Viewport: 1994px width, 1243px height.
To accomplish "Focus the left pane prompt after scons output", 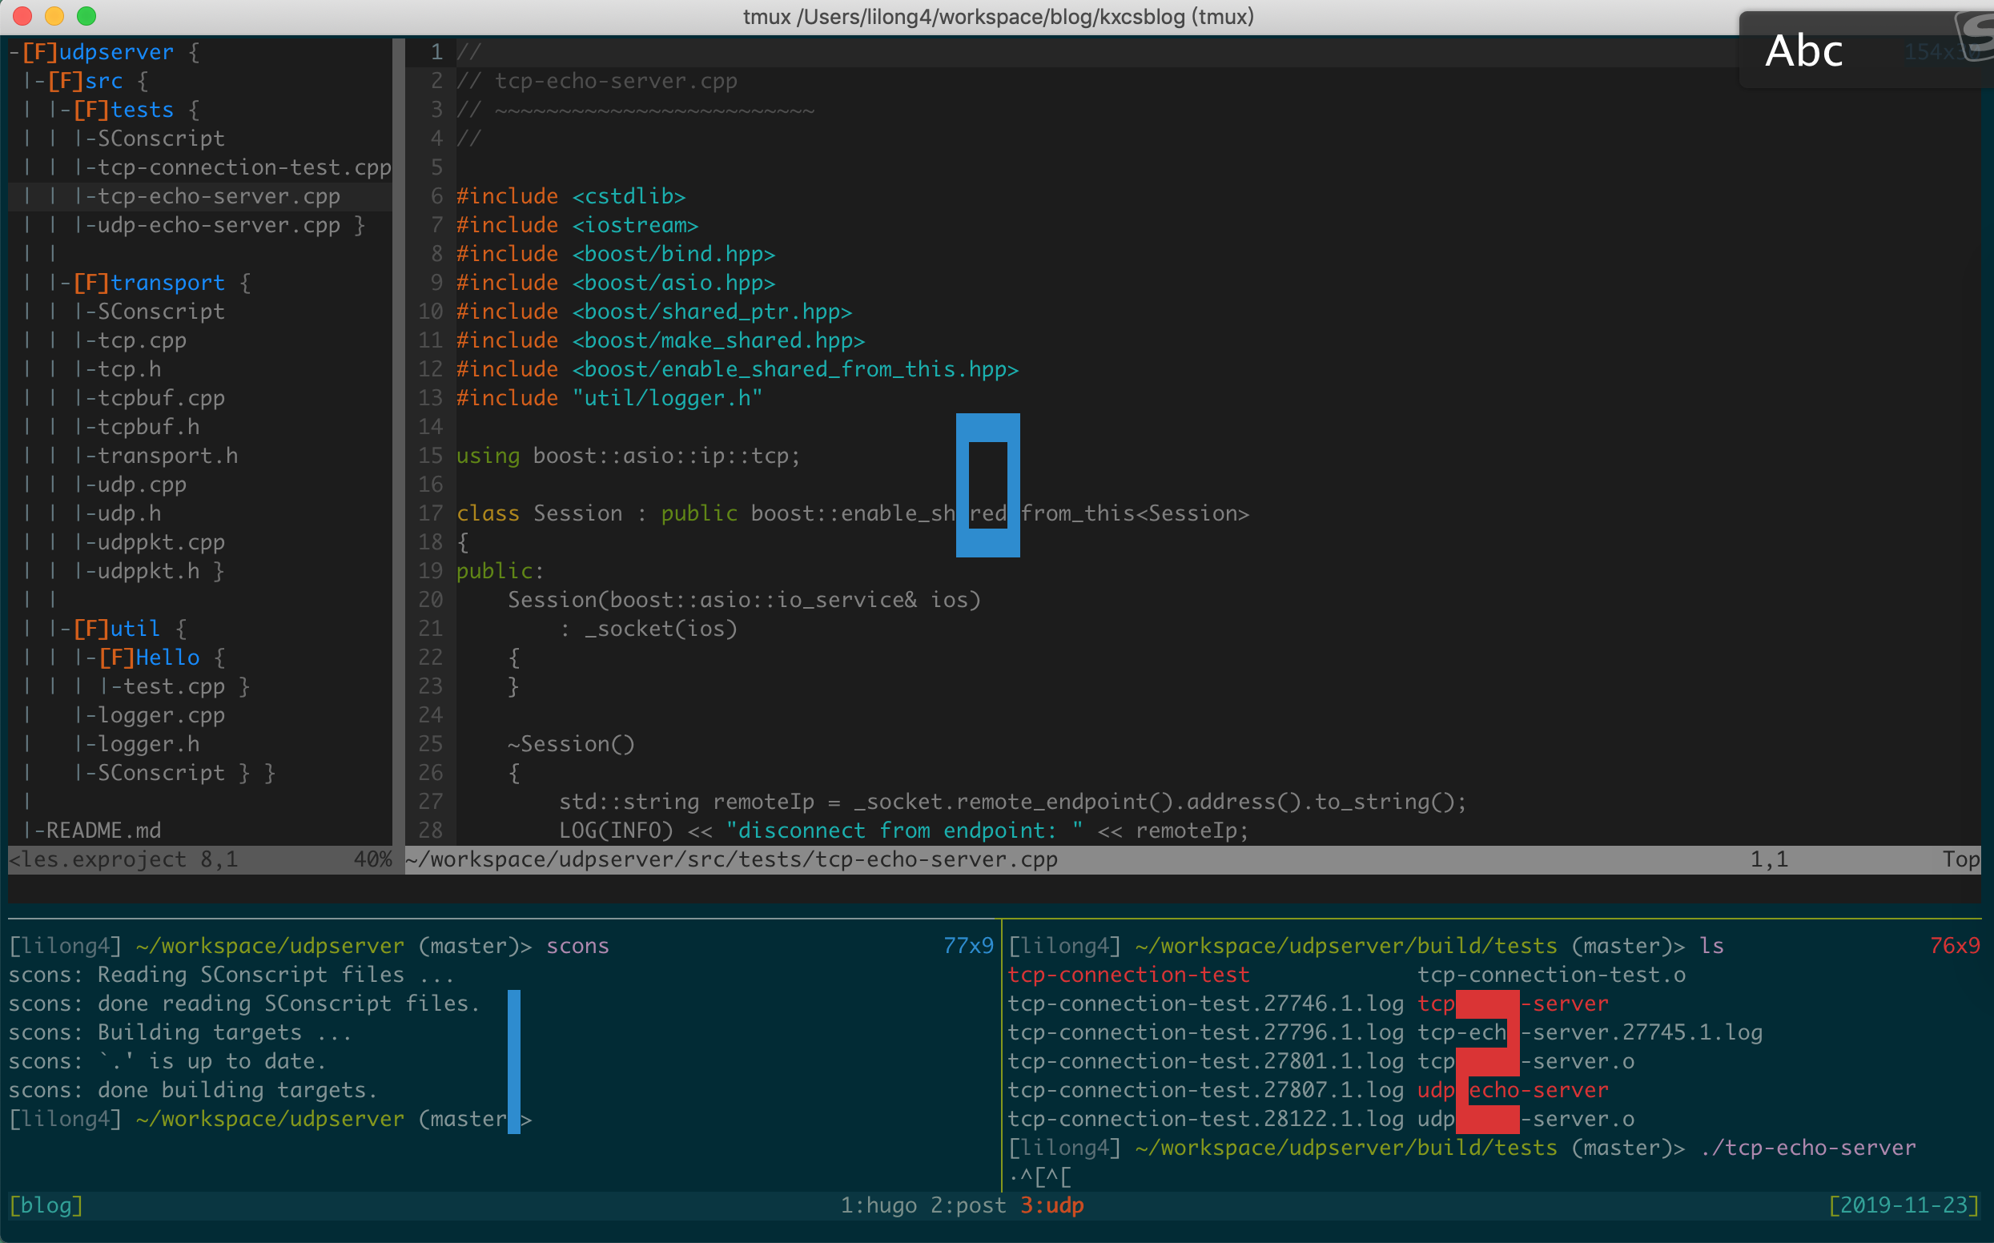I will click(270, 1119).
